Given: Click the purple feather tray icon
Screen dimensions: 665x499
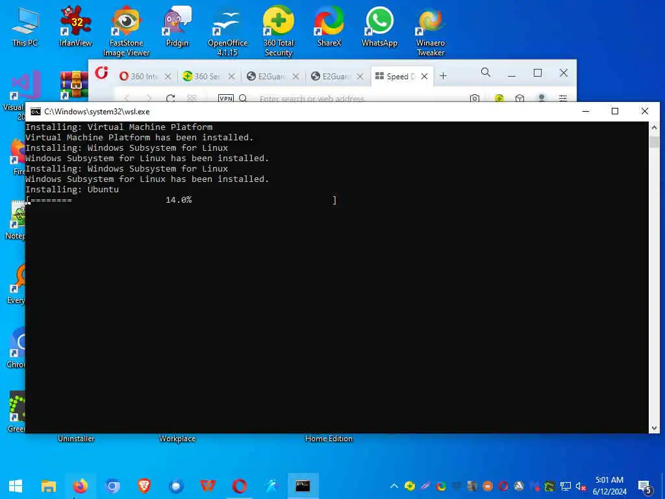Looking at the screenshot, I should tap(425, 486).
